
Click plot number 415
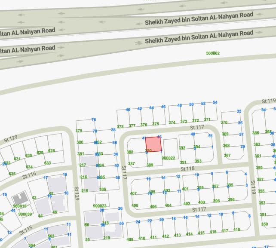tap(201, 233)
